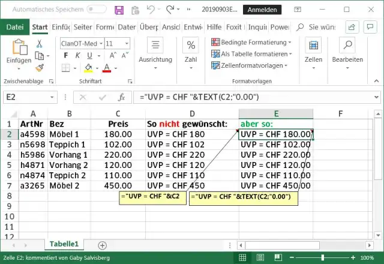Click the horizontal scrollbar right arrow
384x264 pixels.
tap(370, 245)
